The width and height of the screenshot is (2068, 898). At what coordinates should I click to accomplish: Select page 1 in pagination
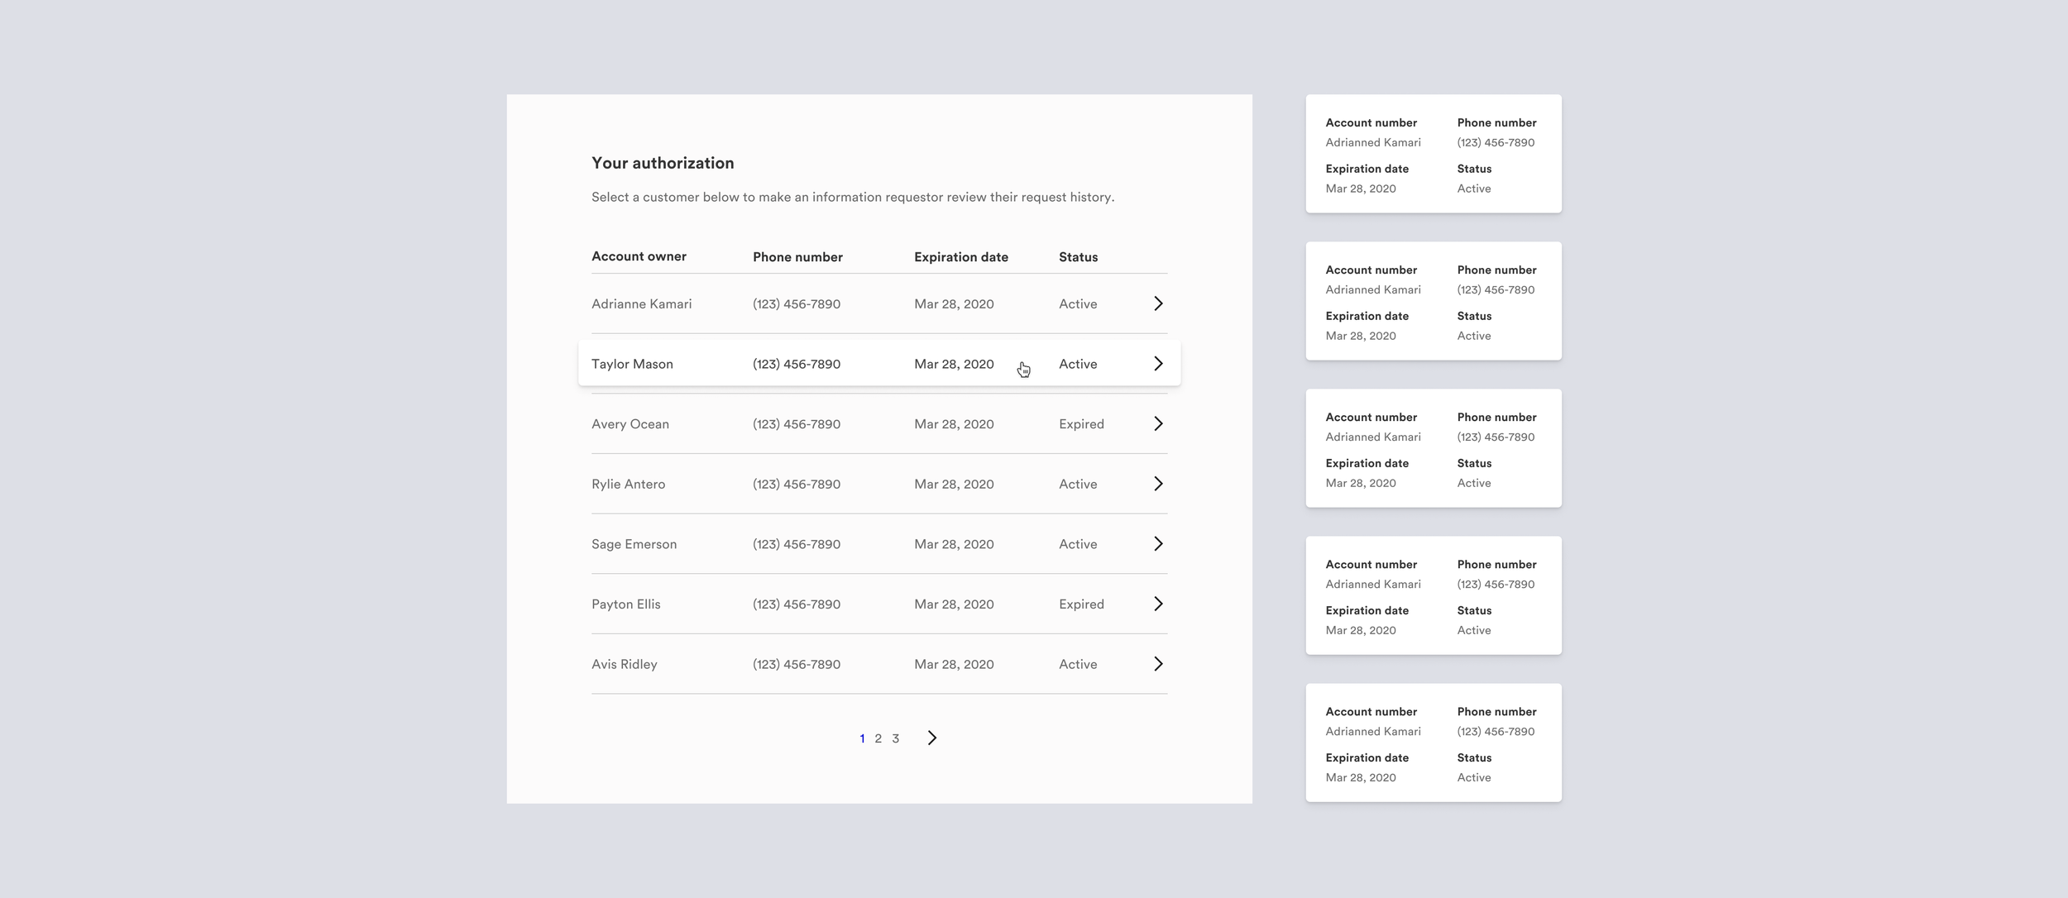tap(862, 738)
